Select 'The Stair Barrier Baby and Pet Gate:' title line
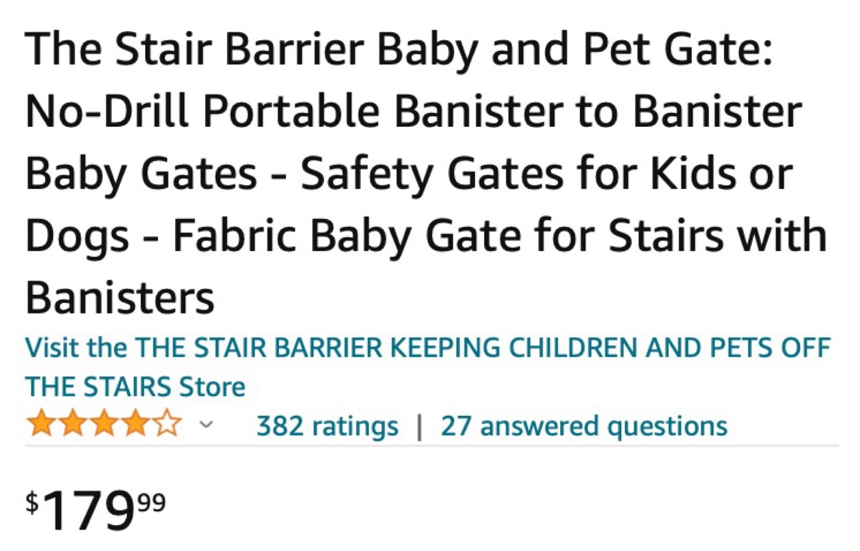 tap(399, 50)
